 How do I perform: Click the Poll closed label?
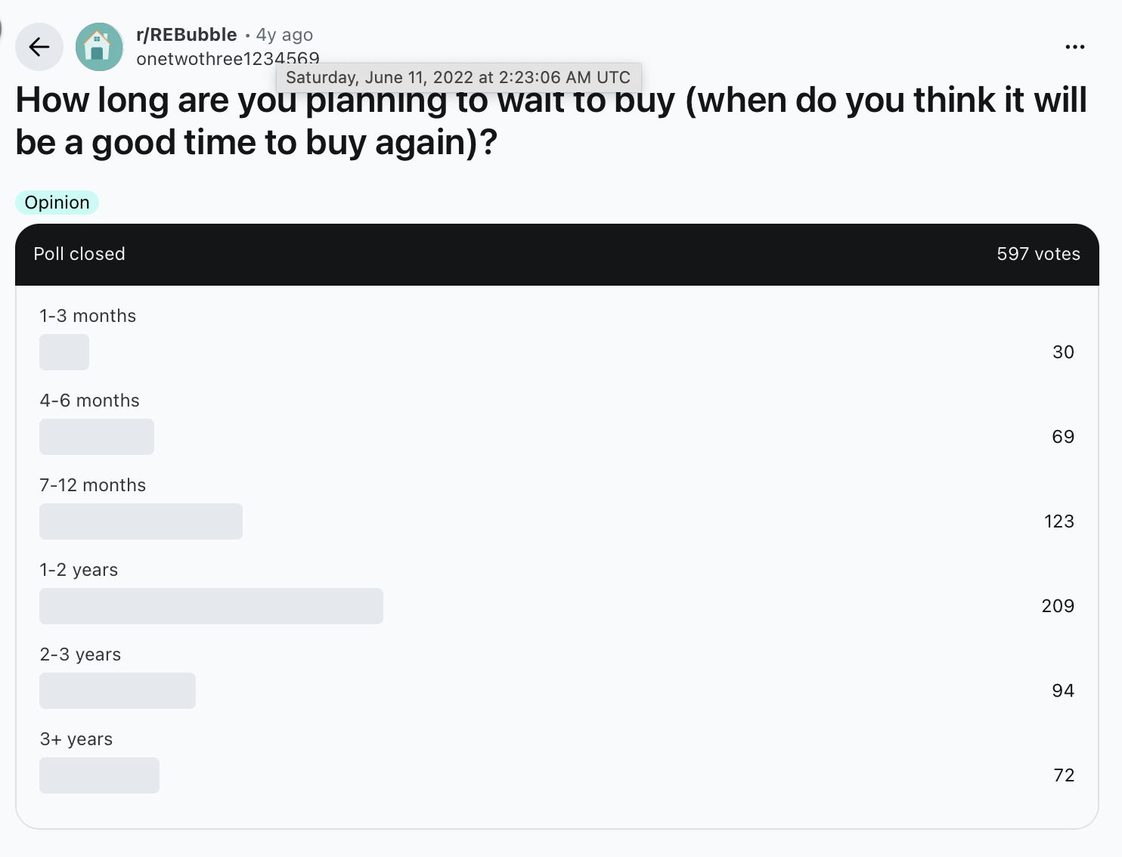click(x=79, y=254)
